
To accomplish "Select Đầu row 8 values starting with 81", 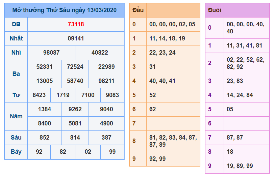I will coord(173,141).
